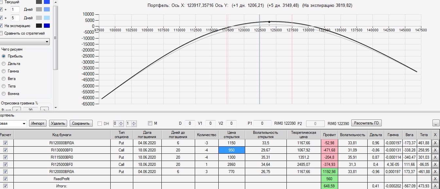Select the Прибыль radio button
This screenshot has width=440, height=189.
[x=4, y=56]
